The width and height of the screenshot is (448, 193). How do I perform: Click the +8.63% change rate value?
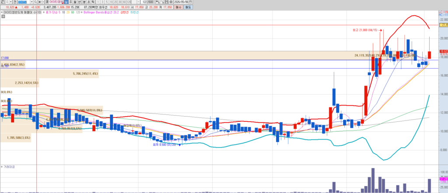(36, 7)
